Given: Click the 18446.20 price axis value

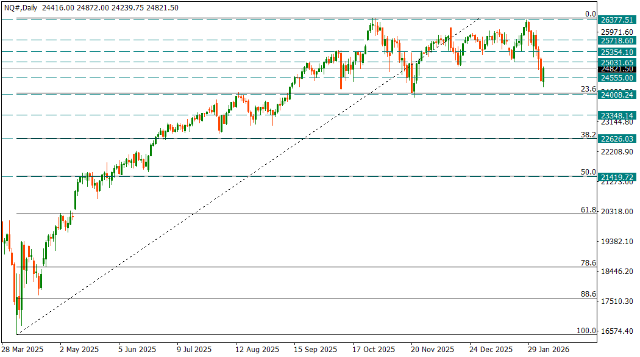Looking at the screenshot, I should 618,272.
